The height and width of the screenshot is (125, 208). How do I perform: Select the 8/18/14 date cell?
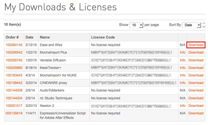[x=31, y=68]
